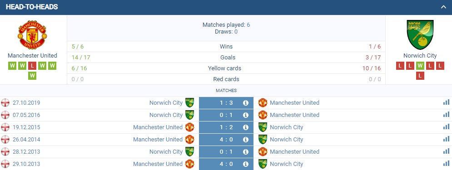The width and height of the screenshot is (452, 170).
Task: Select the 1 : 3 score cell
Action: click(x=226, y=103)
